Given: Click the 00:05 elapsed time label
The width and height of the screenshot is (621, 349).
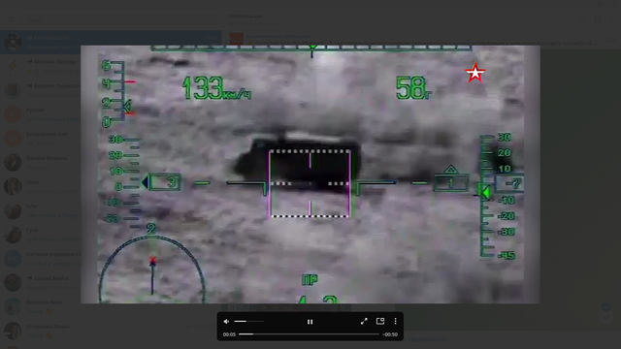Looking at the screenshot, I should (229, 334).
